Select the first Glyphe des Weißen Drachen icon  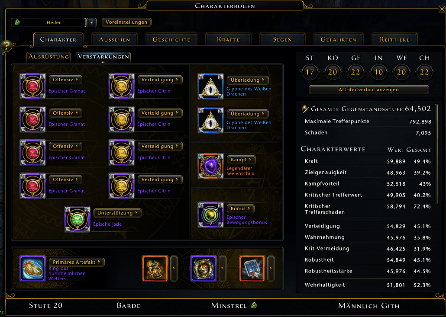point(210,86)
